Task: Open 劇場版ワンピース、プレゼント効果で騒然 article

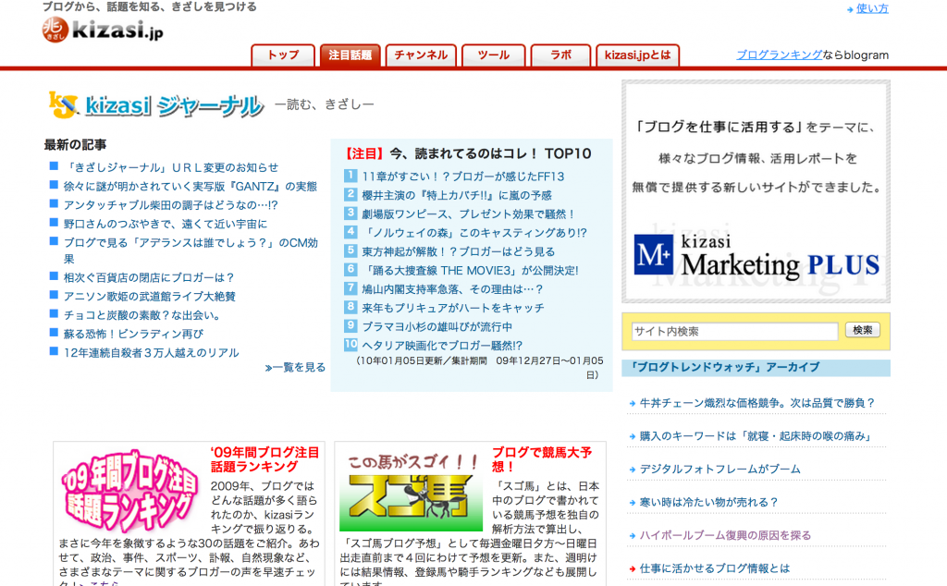Action: pyautogui.click(x=469, y=214)
